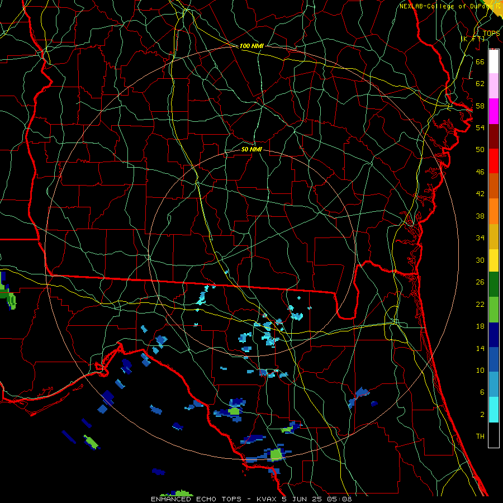
Task: Click the "5 JUN 25" date in caption
Action: pos(303,499)
